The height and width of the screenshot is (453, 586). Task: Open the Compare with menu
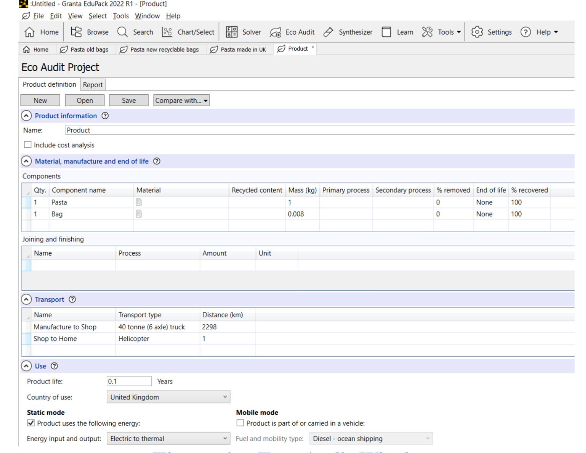click(181, 100)
